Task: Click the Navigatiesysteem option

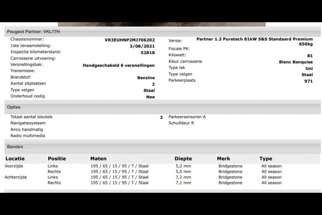Action: pyautogui.click(x=28, y=123)
